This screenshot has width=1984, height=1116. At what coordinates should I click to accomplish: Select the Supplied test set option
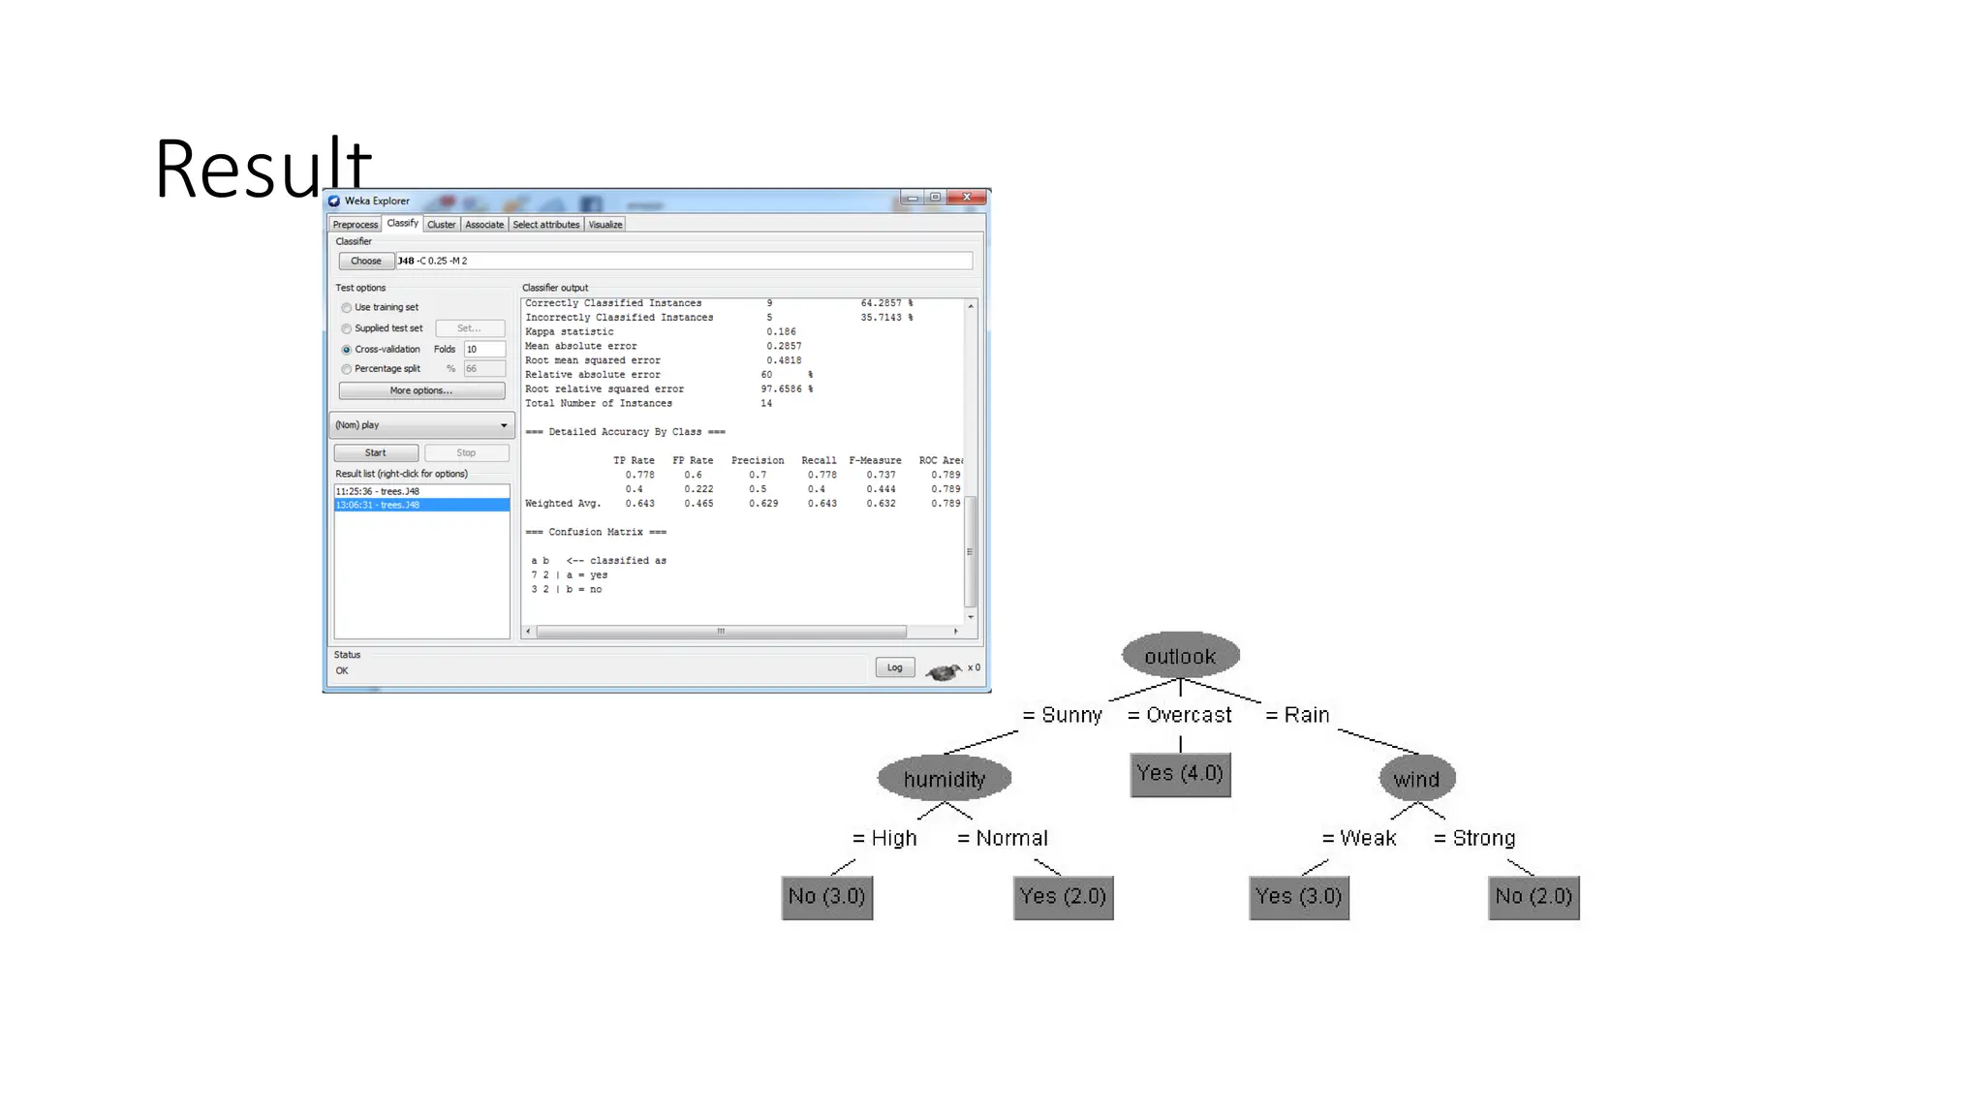click(347, 329)
